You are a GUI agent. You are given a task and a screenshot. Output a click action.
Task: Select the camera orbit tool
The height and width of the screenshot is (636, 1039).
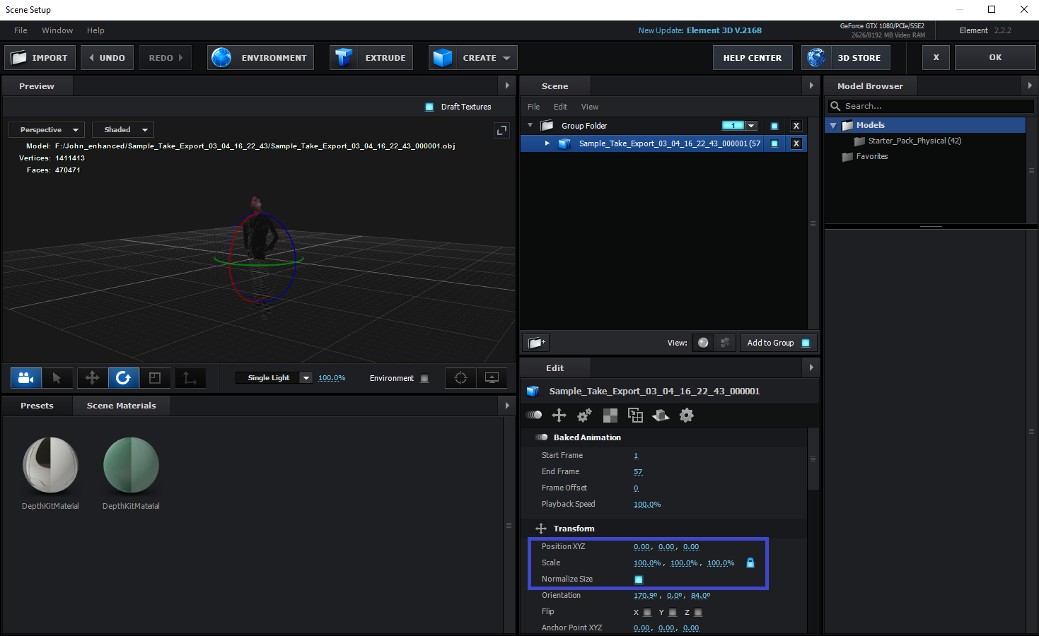point(26,378)
